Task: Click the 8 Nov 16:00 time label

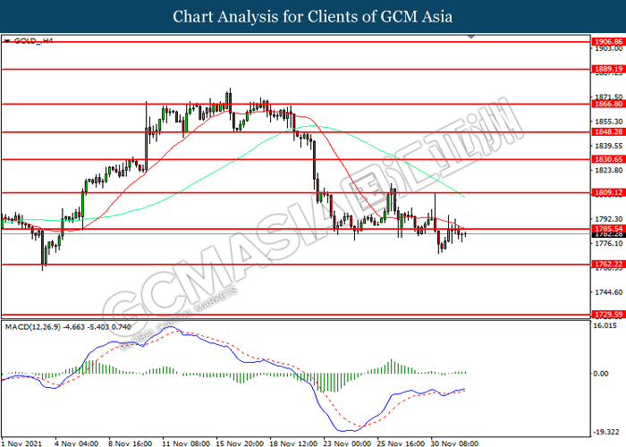Action: pos(131,443)
